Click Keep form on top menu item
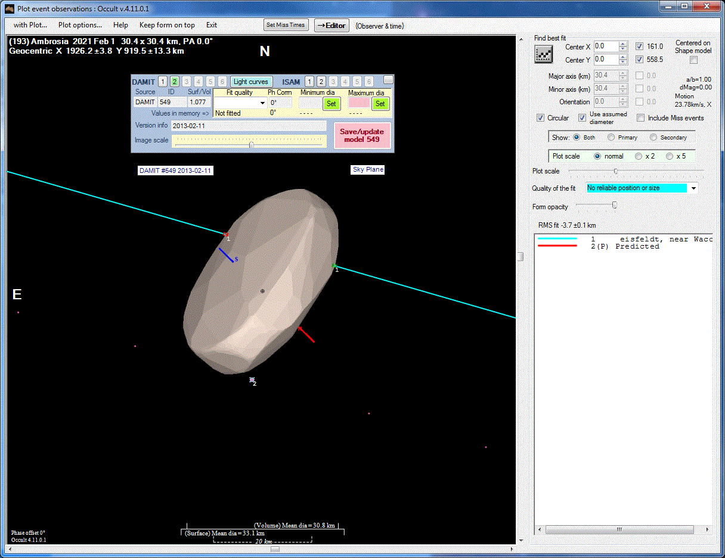 pyautogui.click(x=167, y=25)
